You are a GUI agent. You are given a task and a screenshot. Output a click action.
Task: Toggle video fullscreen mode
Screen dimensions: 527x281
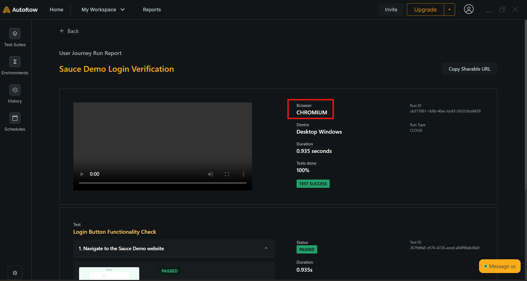point(227,174)
